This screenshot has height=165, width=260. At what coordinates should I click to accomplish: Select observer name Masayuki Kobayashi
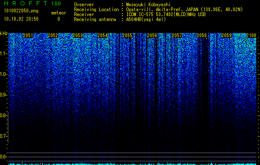click(148, 5)
